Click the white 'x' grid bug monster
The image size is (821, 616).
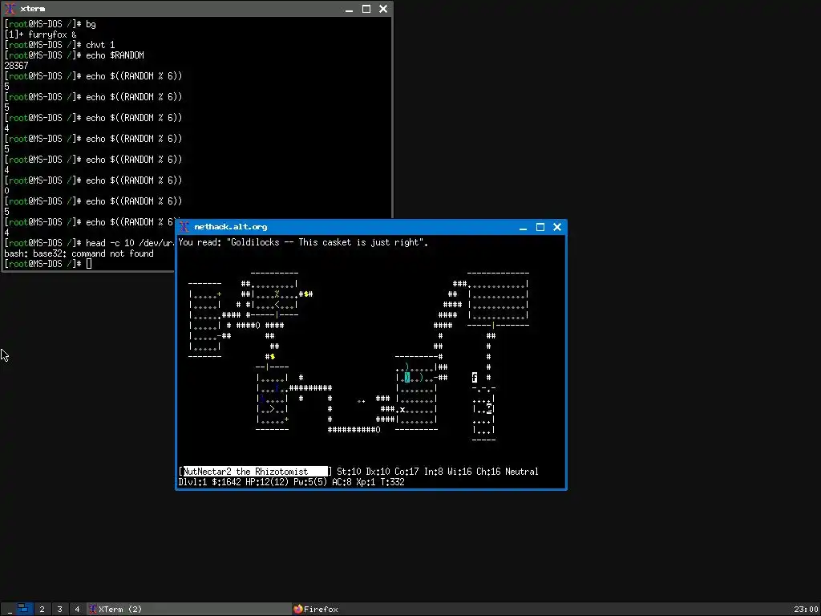click(402, 410)
